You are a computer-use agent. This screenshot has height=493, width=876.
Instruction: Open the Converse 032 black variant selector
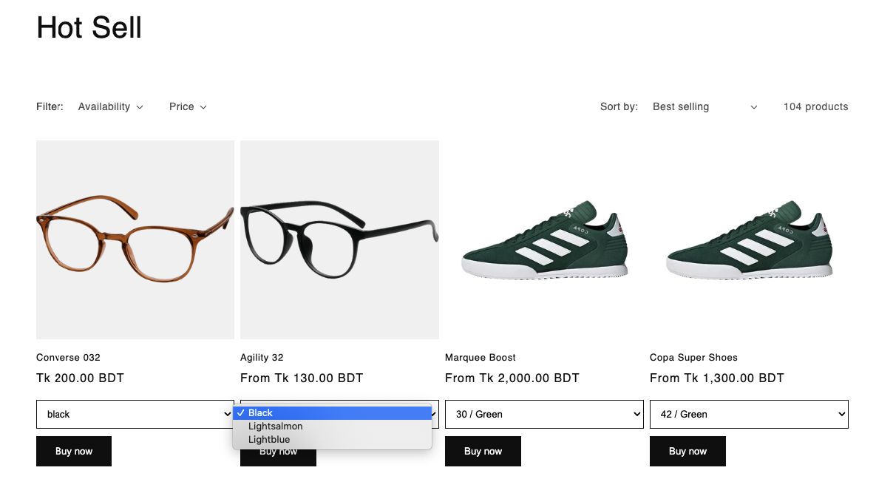[135, 414]
